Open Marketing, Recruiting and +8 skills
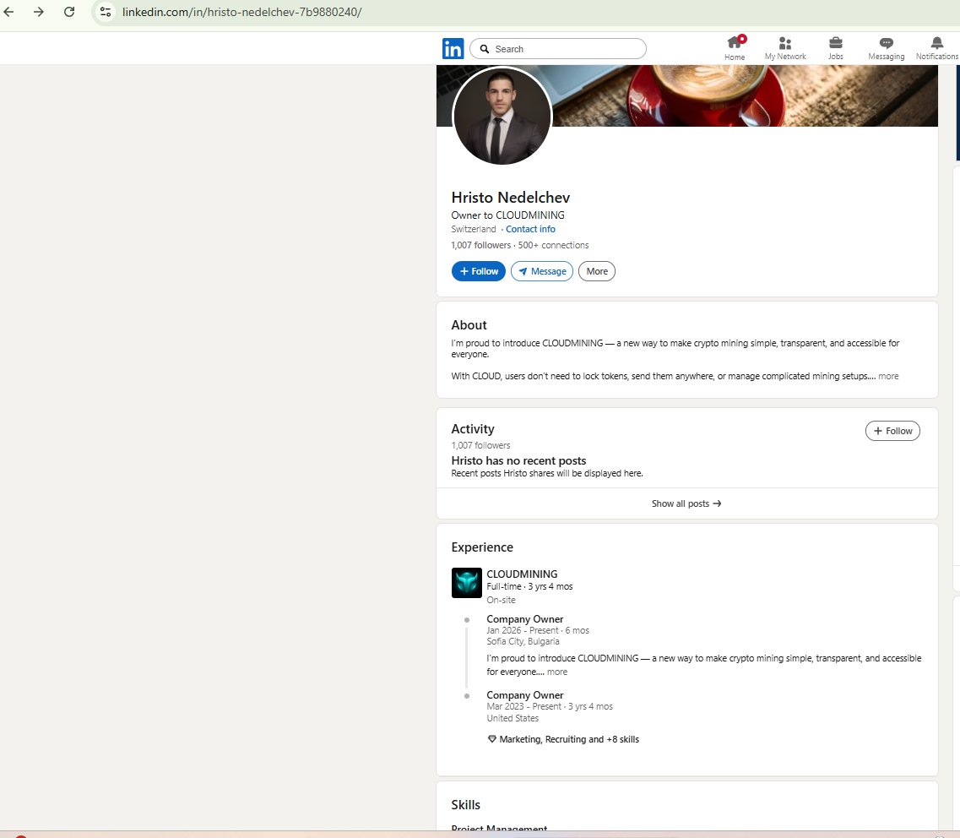The image size is (960, 838). pyautogui.click(x=569, y=739)
